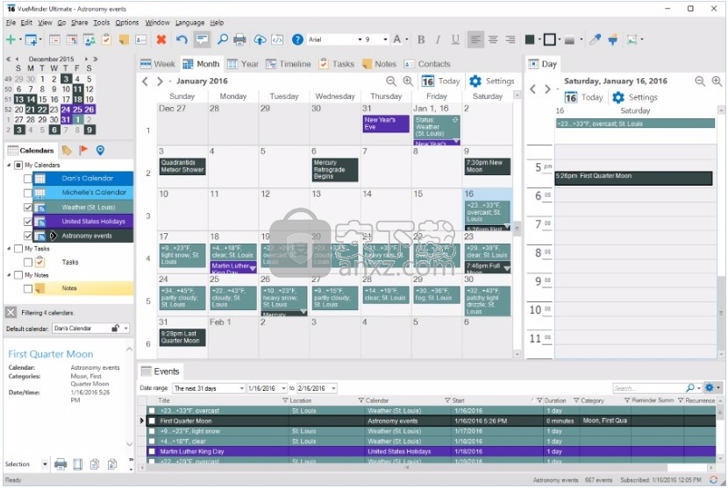
Task: Select the eyedropper appearance picker tool
Action: pos(595,40)
